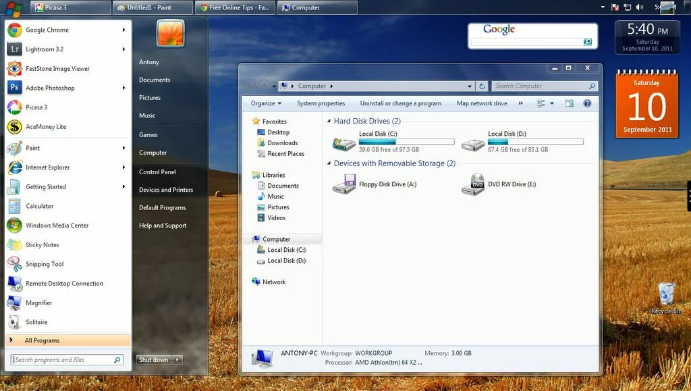This screenshot has height=391, width=691.
Task: Show hidden toolbar commands chevron
Action: coord(520,103)
